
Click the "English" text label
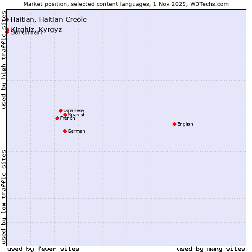(185, 124)
